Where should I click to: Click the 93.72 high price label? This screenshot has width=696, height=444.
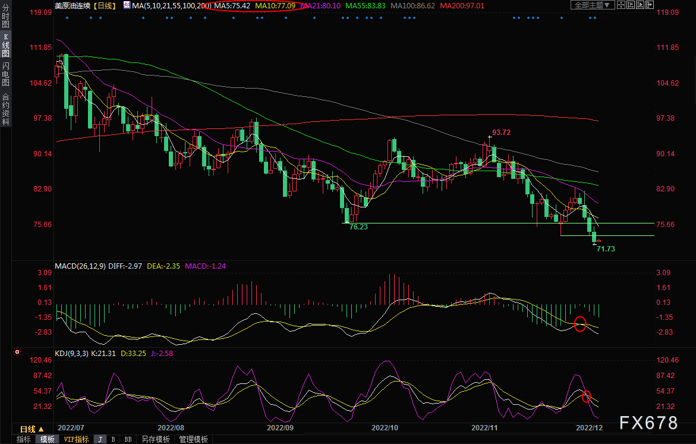(x=501, y=133)
